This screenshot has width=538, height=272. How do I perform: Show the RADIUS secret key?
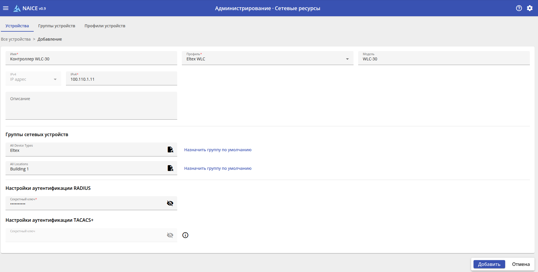tap(170, 203)
